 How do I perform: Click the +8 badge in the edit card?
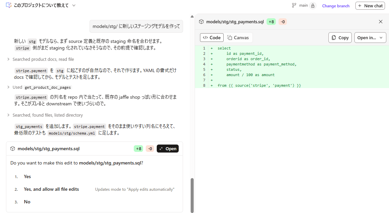[x=138, y=149]
